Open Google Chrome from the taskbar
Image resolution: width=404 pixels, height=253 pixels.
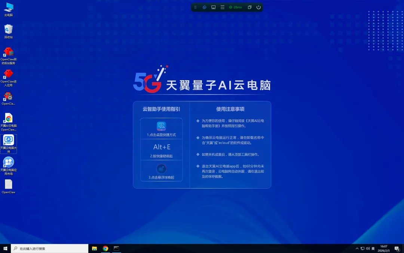tap(105, 249)
